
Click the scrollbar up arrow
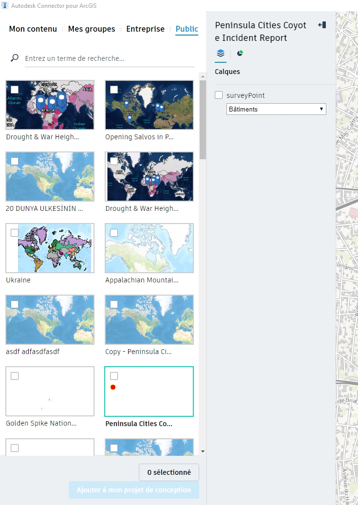[203, 76]
